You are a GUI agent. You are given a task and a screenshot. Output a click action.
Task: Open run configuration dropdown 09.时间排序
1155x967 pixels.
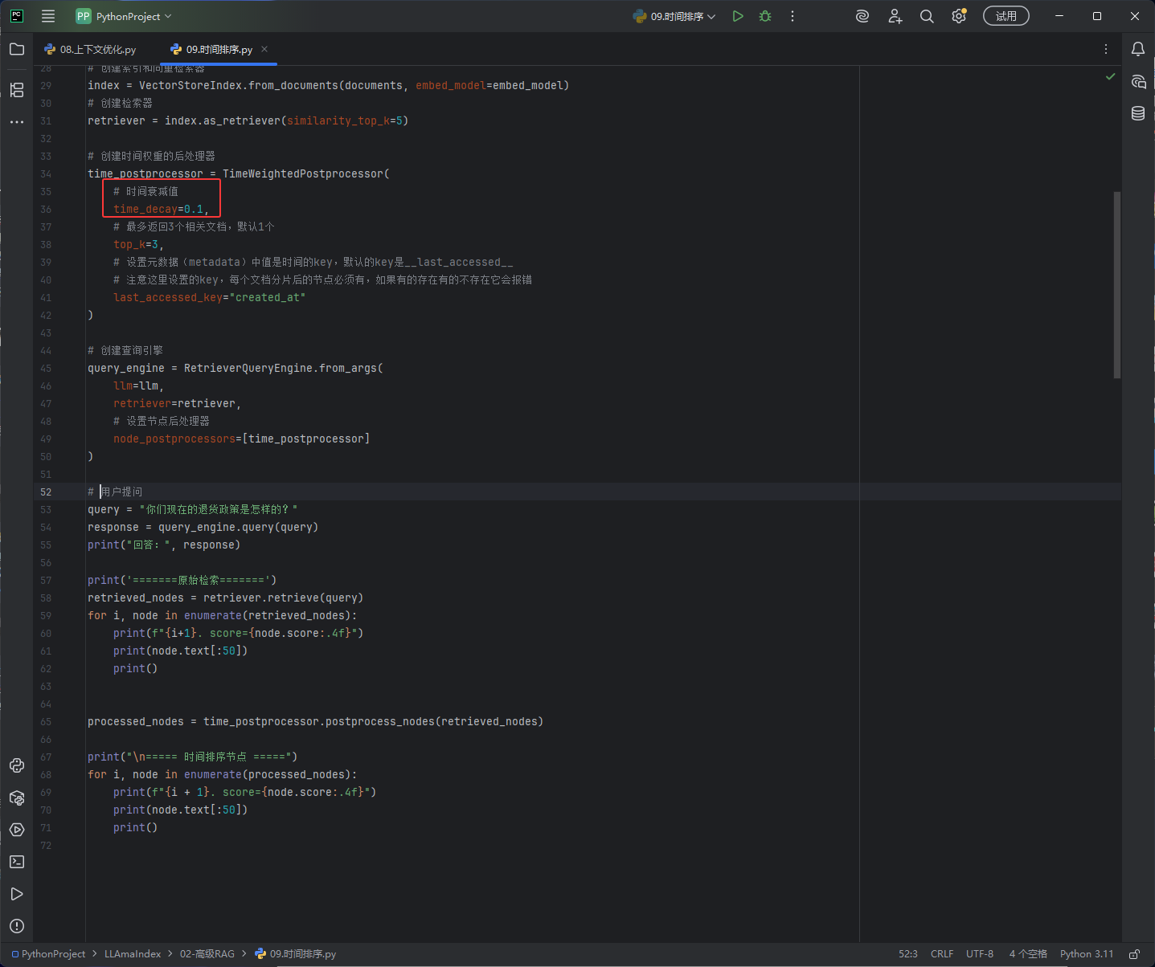[674, 16]
